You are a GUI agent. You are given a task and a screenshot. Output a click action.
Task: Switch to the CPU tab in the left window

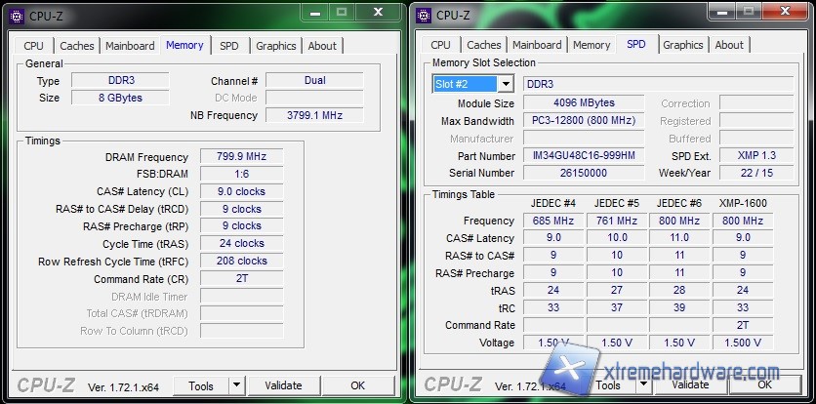tap(33, 46)
